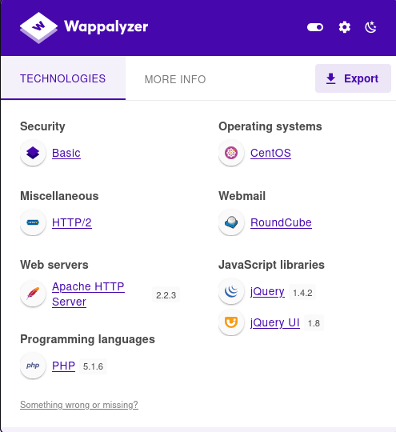This screenshot has width=396, height=432.
Task: Click the Web servers heading
Action: [54, 265]
